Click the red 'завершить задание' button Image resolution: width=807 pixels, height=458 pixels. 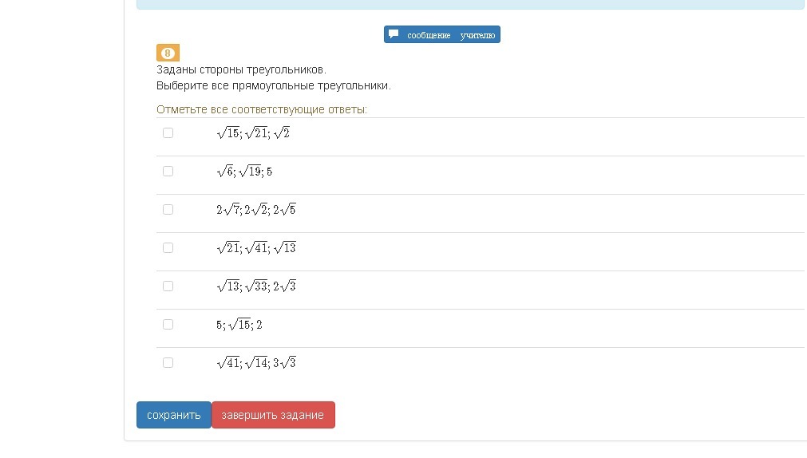coord(273,415)
